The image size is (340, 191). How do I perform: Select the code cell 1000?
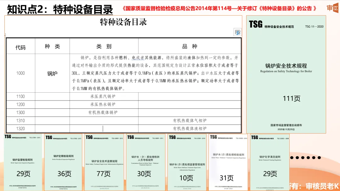20,73
